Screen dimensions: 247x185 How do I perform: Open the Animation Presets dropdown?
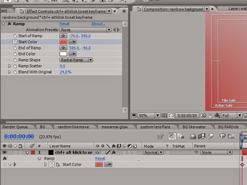click(x=85, y=30)
